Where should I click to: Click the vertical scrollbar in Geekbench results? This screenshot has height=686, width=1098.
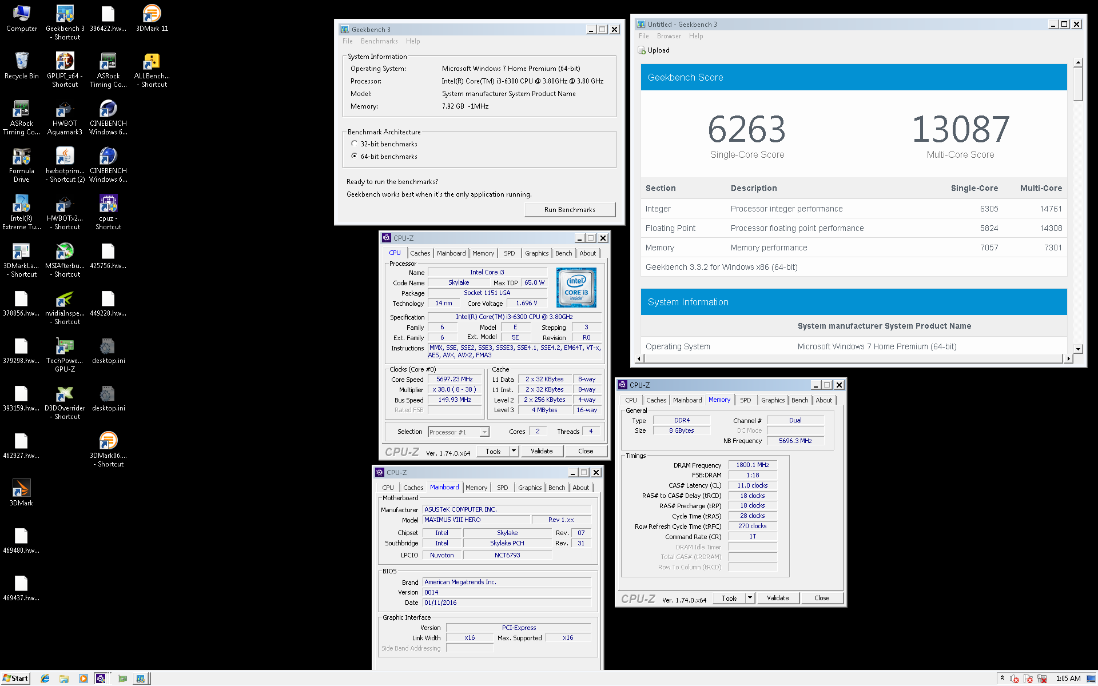1078,84
